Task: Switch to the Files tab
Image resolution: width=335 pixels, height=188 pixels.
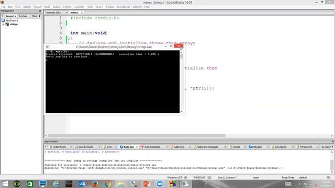Action: tap(34, 16)
